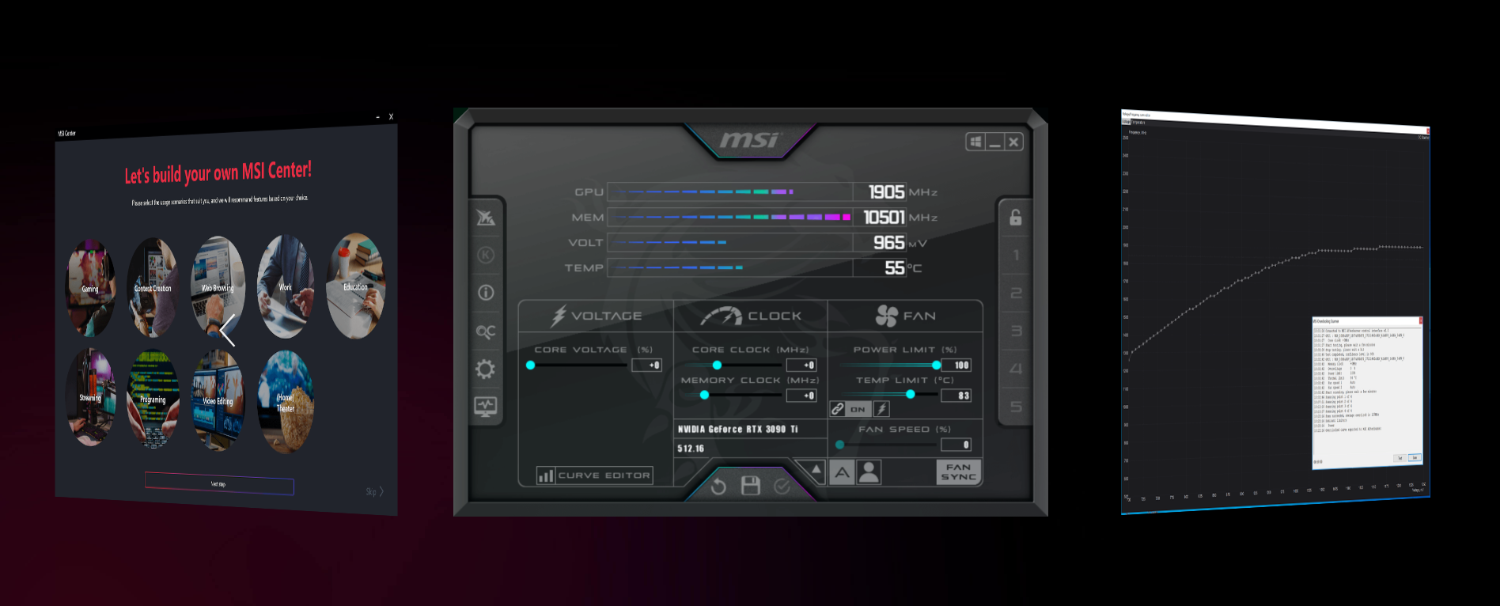Click Scan button in OC Scanner dialog

point(1415,458)
